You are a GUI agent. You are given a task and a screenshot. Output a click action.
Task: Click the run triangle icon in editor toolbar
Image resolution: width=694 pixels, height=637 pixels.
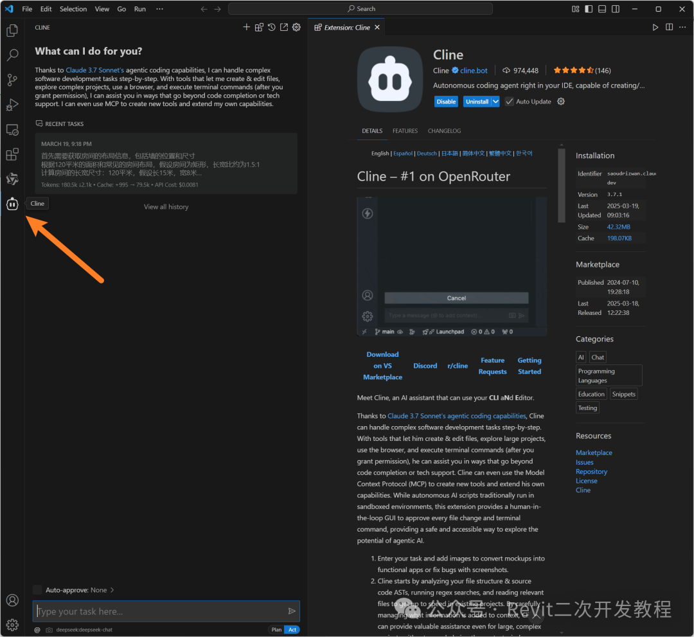tap(655, 28)
